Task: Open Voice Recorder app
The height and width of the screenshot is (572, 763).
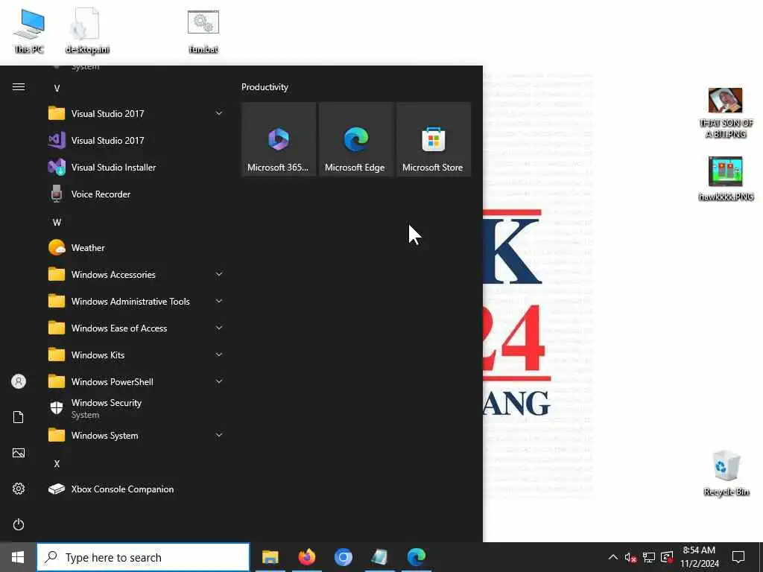Action: tap(136, 194)
